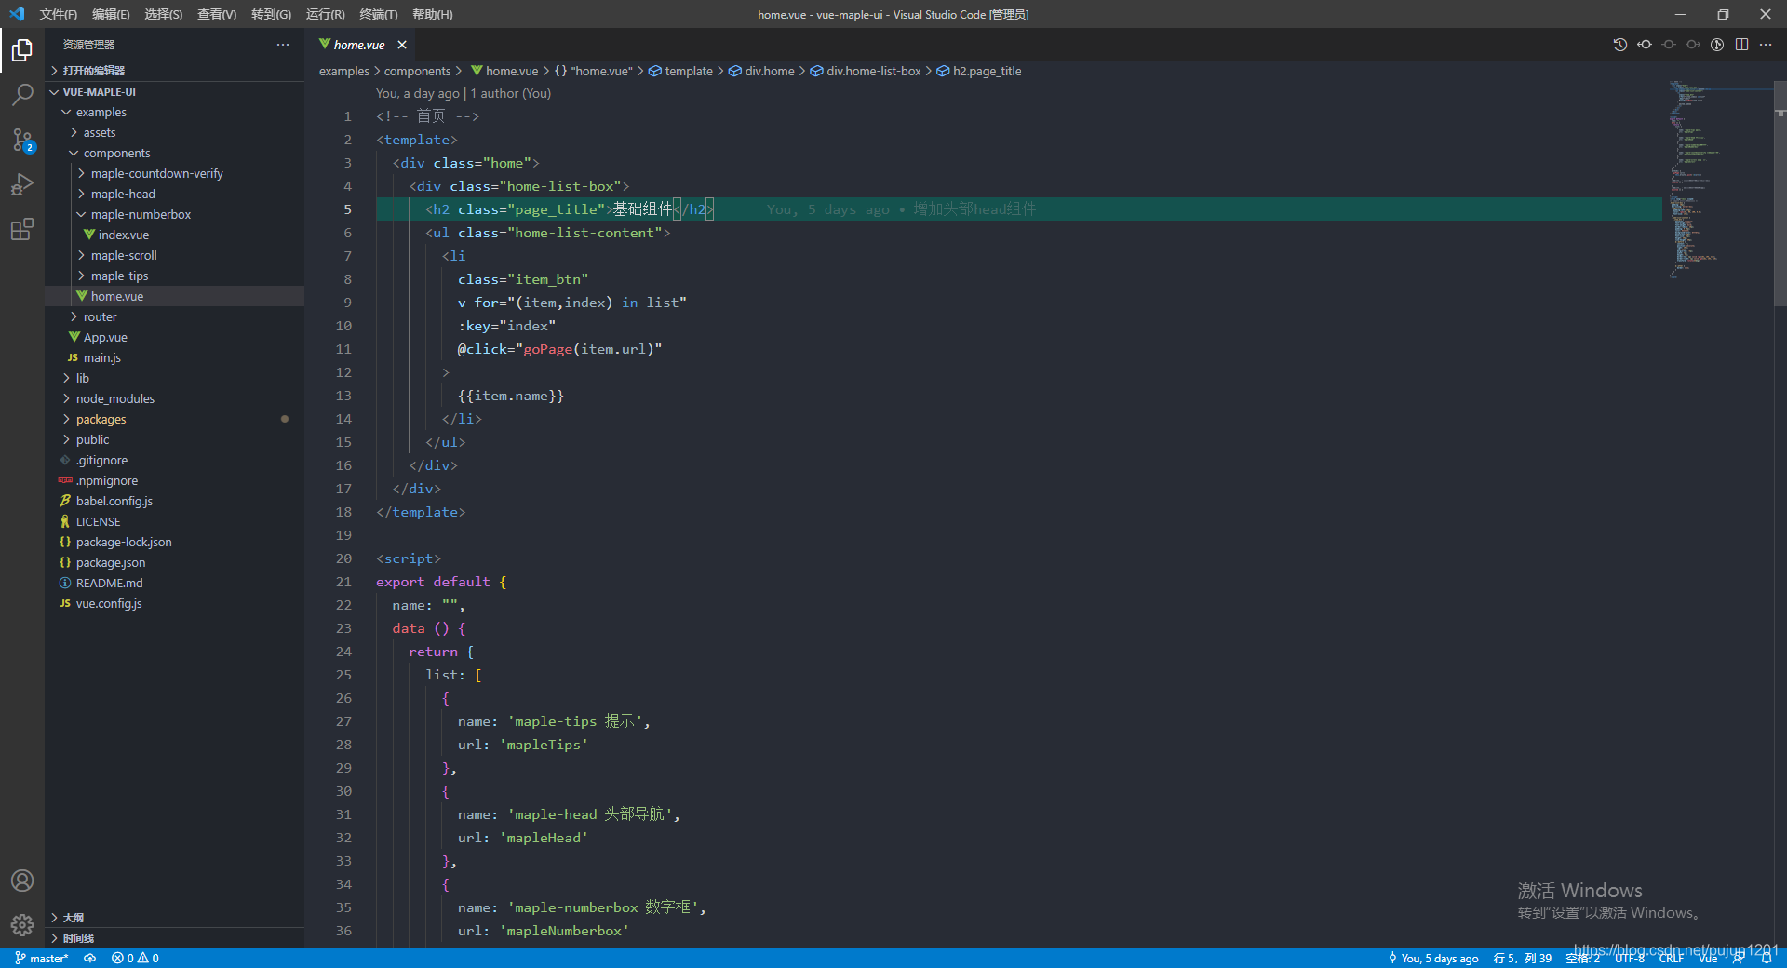Viewport: 1787px width, 968px height.
Task: Open the 文件(F) menu
Action: tap(59, 14)
